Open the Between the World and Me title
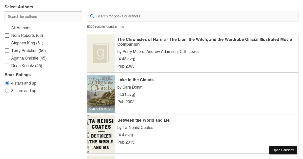 [143, 120]
